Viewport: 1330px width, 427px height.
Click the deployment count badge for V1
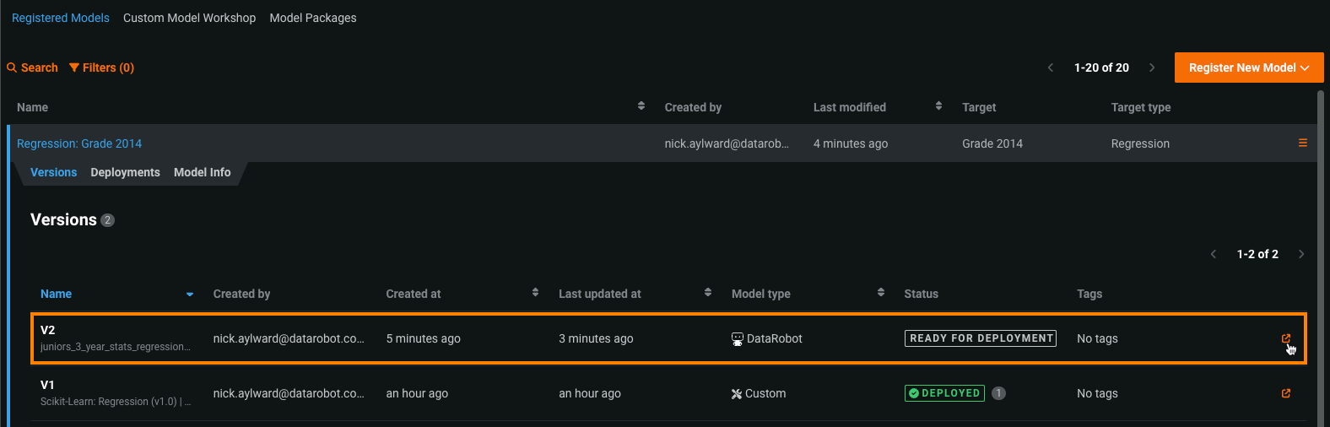click(998, 393)
